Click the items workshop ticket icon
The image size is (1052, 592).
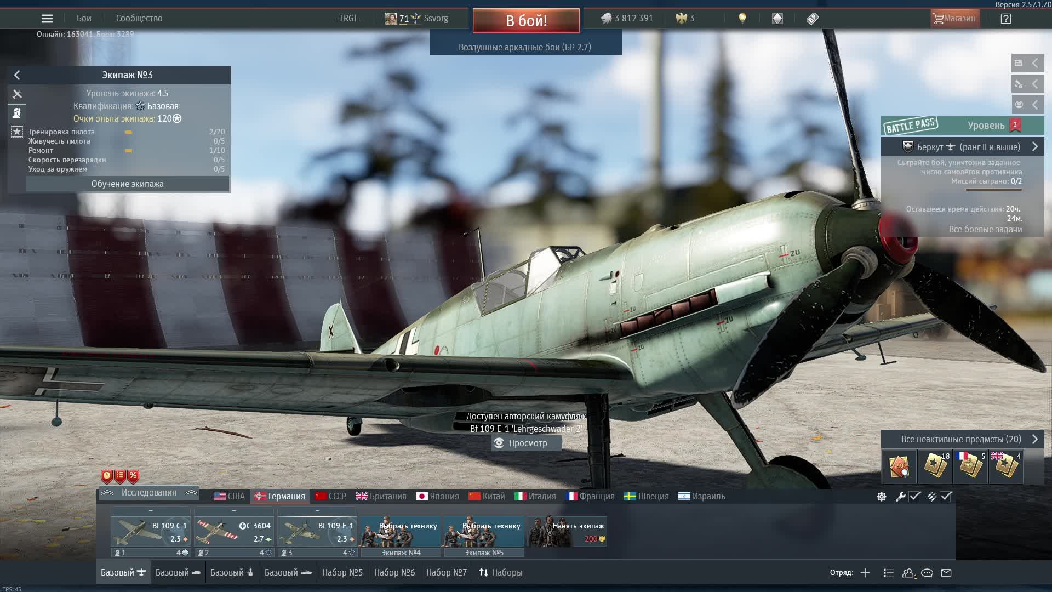(813, 19)
